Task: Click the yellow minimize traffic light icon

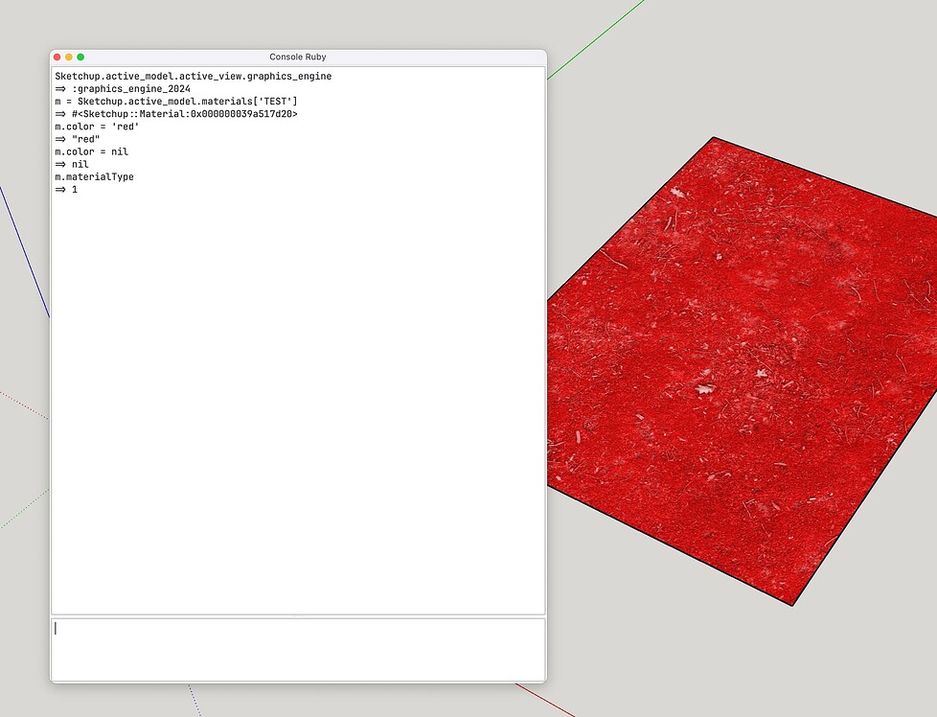Action: pyautogui.click(x=70, y=57)
